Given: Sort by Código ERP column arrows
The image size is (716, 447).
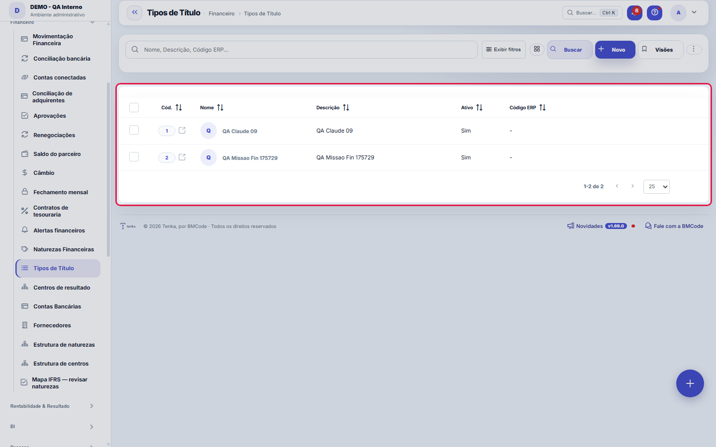Looking at the screenshot, I should 542,108.
